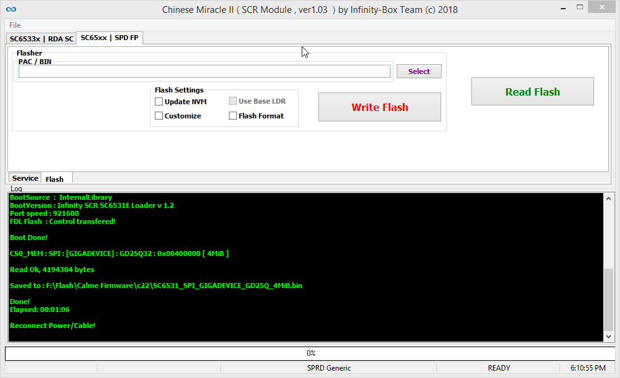The width and height of the screenshot is (620, 378).
Task: Click the Infinity-Box app icon in title bar
Action: (x=10, y=9)
